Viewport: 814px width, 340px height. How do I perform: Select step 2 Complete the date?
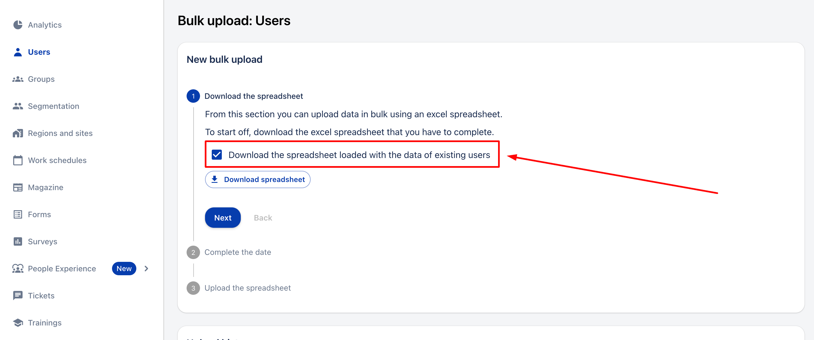pos(237,252)
